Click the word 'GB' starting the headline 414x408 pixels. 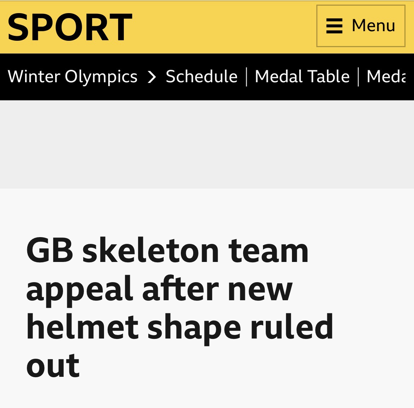click(50, 251)
